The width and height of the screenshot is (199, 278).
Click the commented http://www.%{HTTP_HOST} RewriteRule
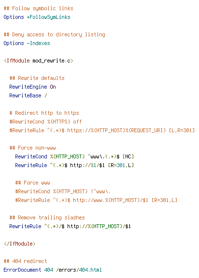[x=96, y=200]
